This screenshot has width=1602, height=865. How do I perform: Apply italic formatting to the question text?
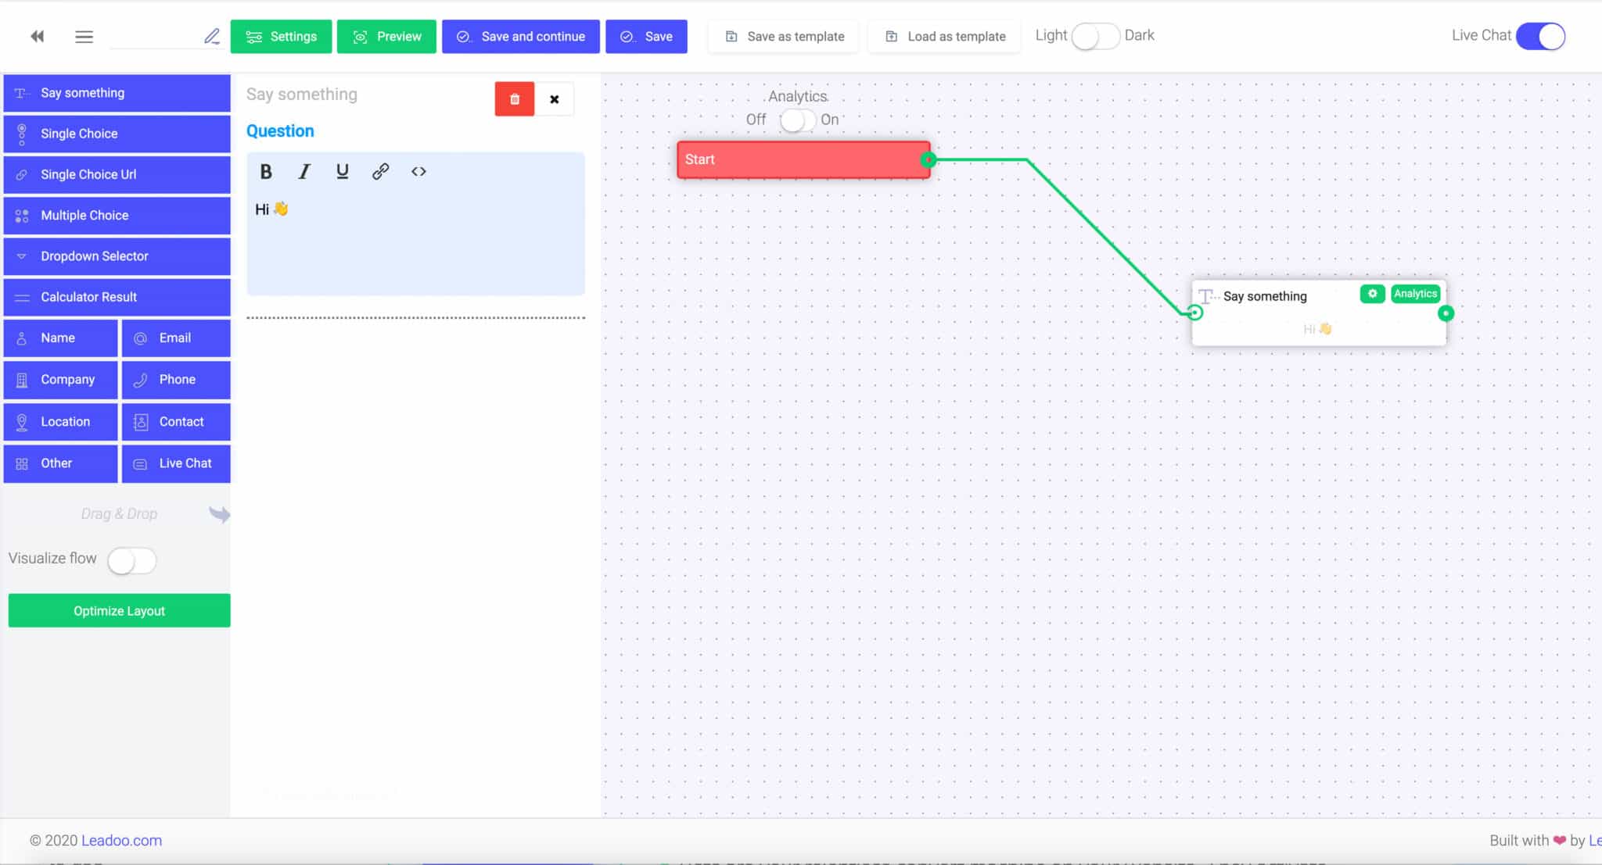pos(304,171)
